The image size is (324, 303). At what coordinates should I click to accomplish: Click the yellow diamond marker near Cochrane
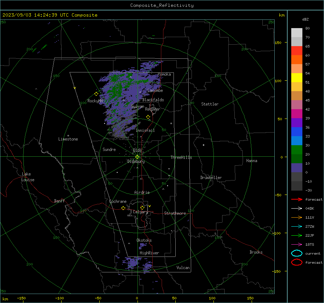[123, 208]
